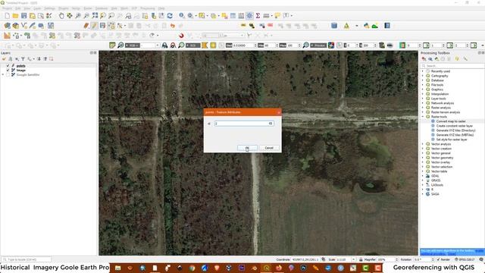
Task: Expand the Database toolbox group
Action: coord(423,80)
